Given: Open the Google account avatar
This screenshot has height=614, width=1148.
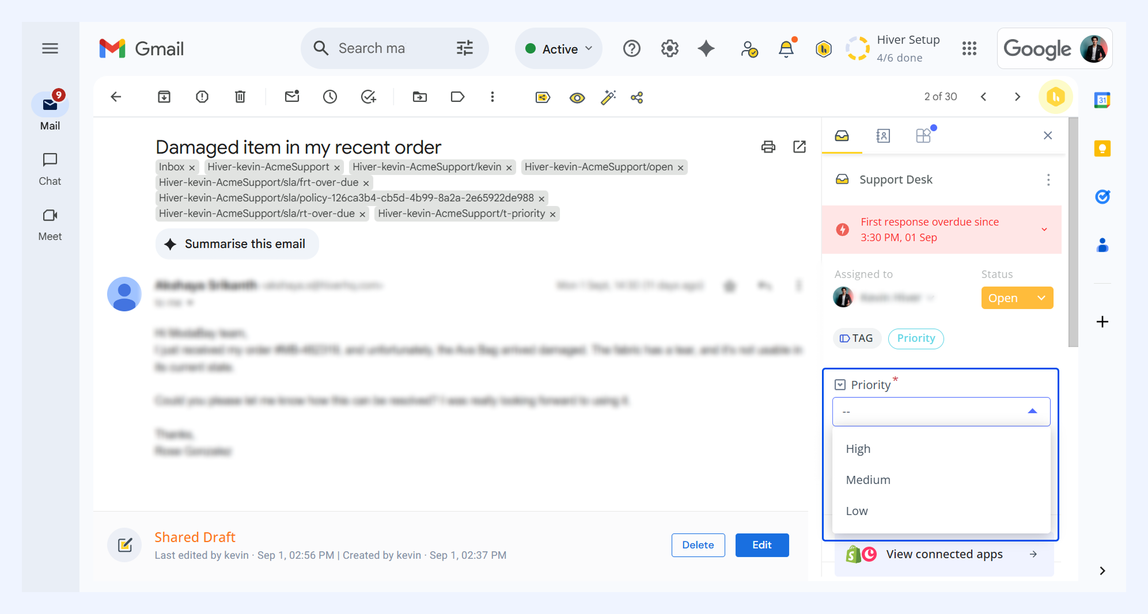Looking at the screenshot, I should tap(1093, 48).
